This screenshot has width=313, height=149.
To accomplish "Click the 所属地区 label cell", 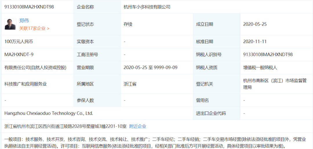I will tap(97, 84).
